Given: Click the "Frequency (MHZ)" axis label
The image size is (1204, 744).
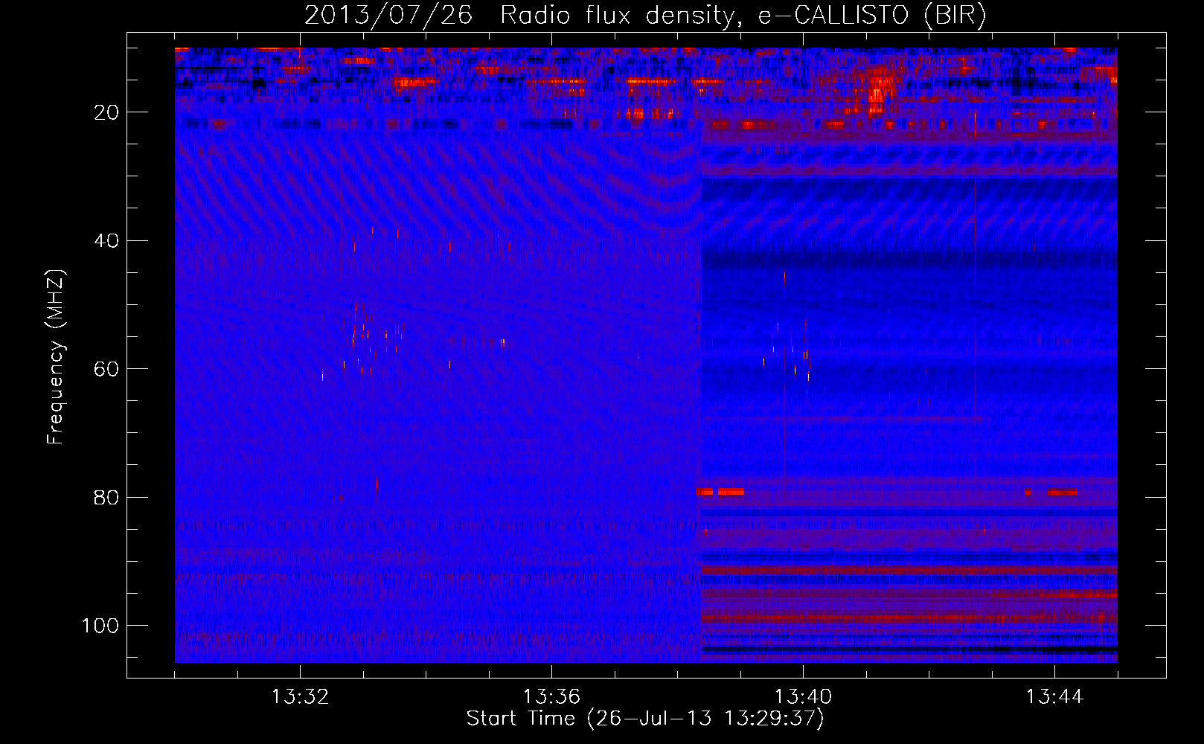Looking at the screenshot, I should tap(56, 357).
